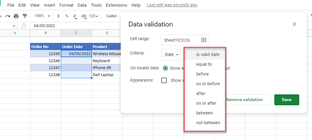Image resolution: width=312 pixels, height=140 pixels.
Task: Pick 'between' in the criteria options
Action: point(204,113)
